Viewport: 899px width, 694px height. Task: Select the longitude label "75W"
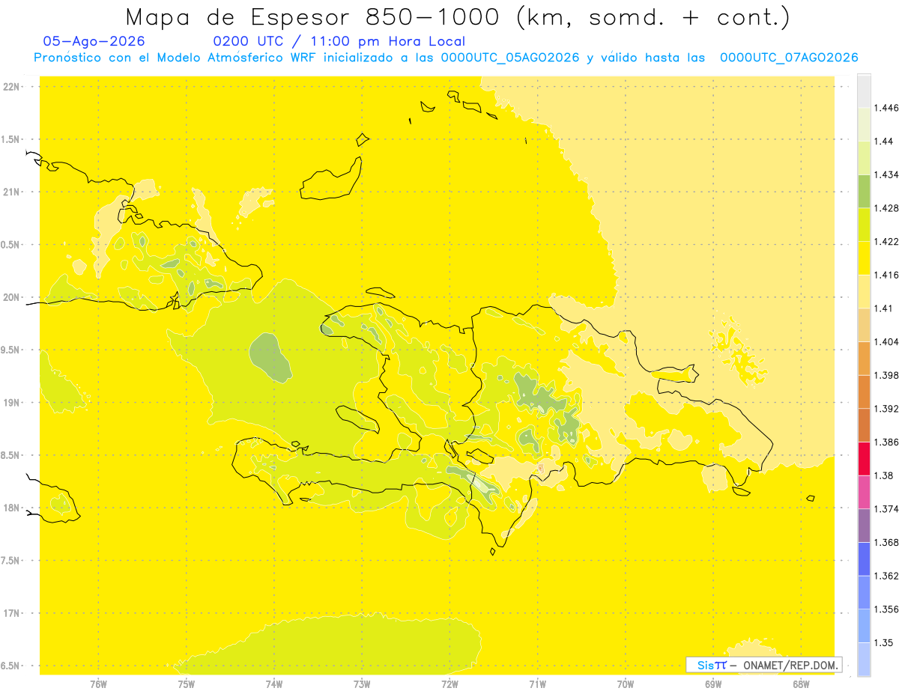[187, 684]
